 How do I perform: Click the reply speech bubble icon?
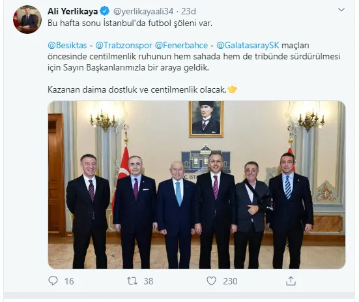(53, 281)
